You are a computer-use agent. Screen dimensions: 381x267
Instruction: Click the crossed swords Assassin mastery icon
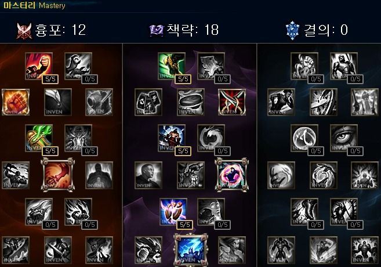[x=232, y=102]
